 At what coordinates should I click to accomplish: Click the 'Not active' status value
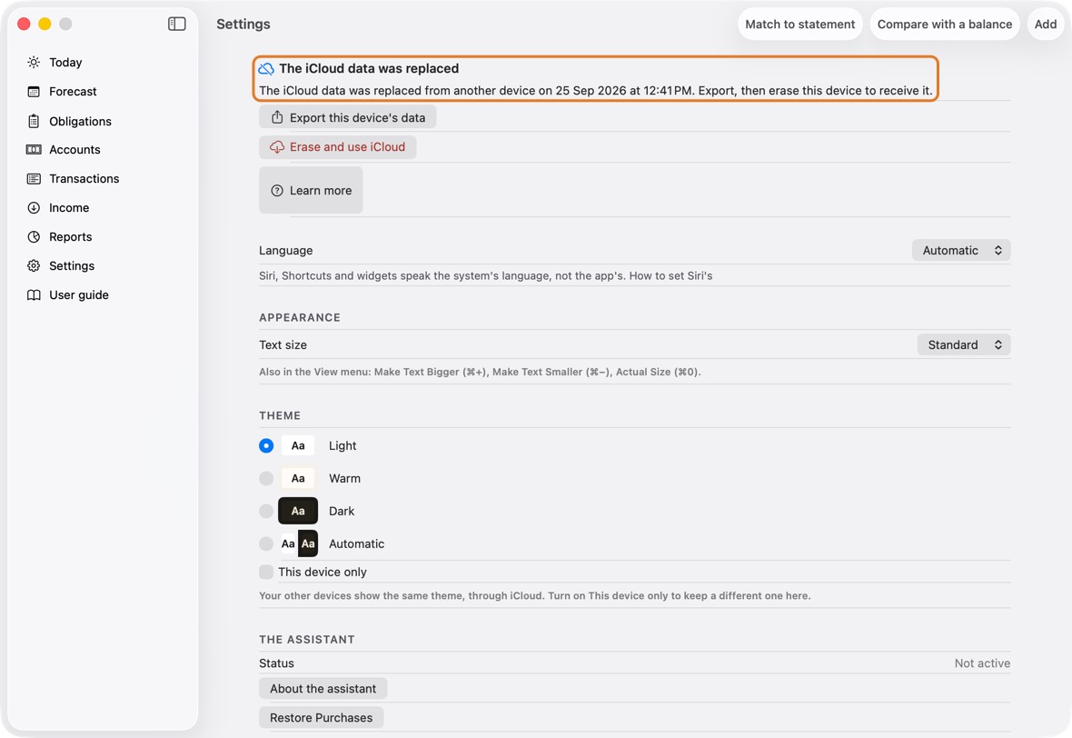pyautogui.click(x=982, y=663)
